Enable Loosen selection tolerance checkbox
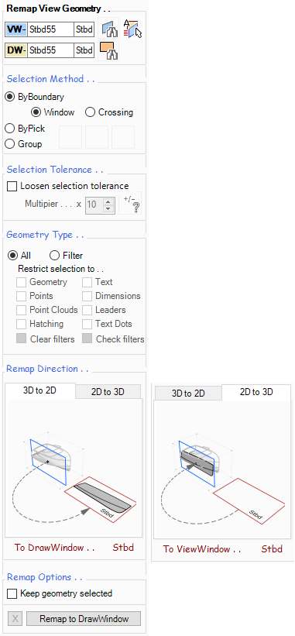This screenshot has width=295, height=636. tap(68, 186)
